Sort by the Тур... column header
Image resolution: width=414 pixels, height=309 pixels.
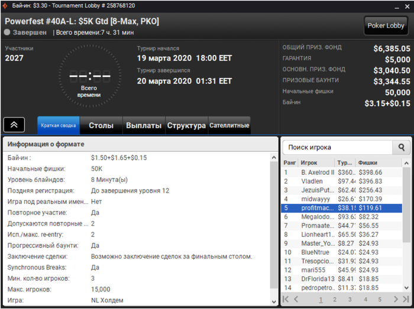point(345,162)
